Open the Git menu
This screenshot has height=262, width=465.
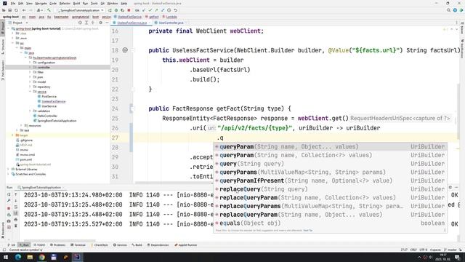102,3
